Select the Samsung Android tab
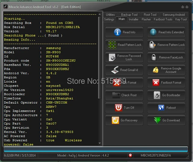The width and height of the screenshot is (193, 162). click(174, 15)
